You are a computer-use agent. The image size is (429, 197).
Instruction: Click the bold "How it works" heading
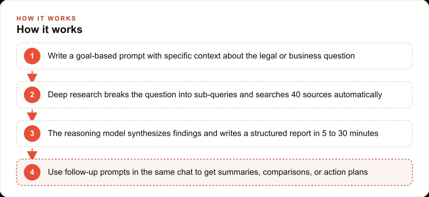coord(49,29)
